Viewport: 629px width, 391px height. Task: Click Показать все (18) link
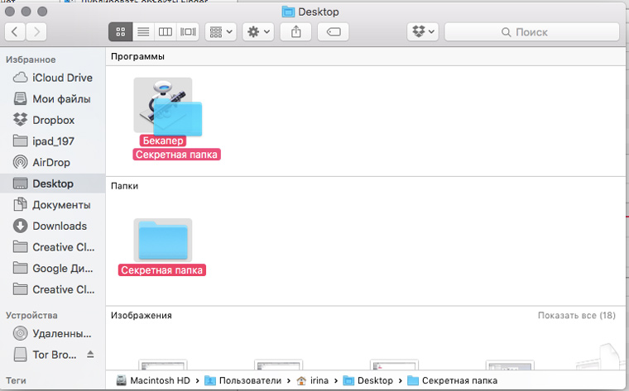pos(577,315)
